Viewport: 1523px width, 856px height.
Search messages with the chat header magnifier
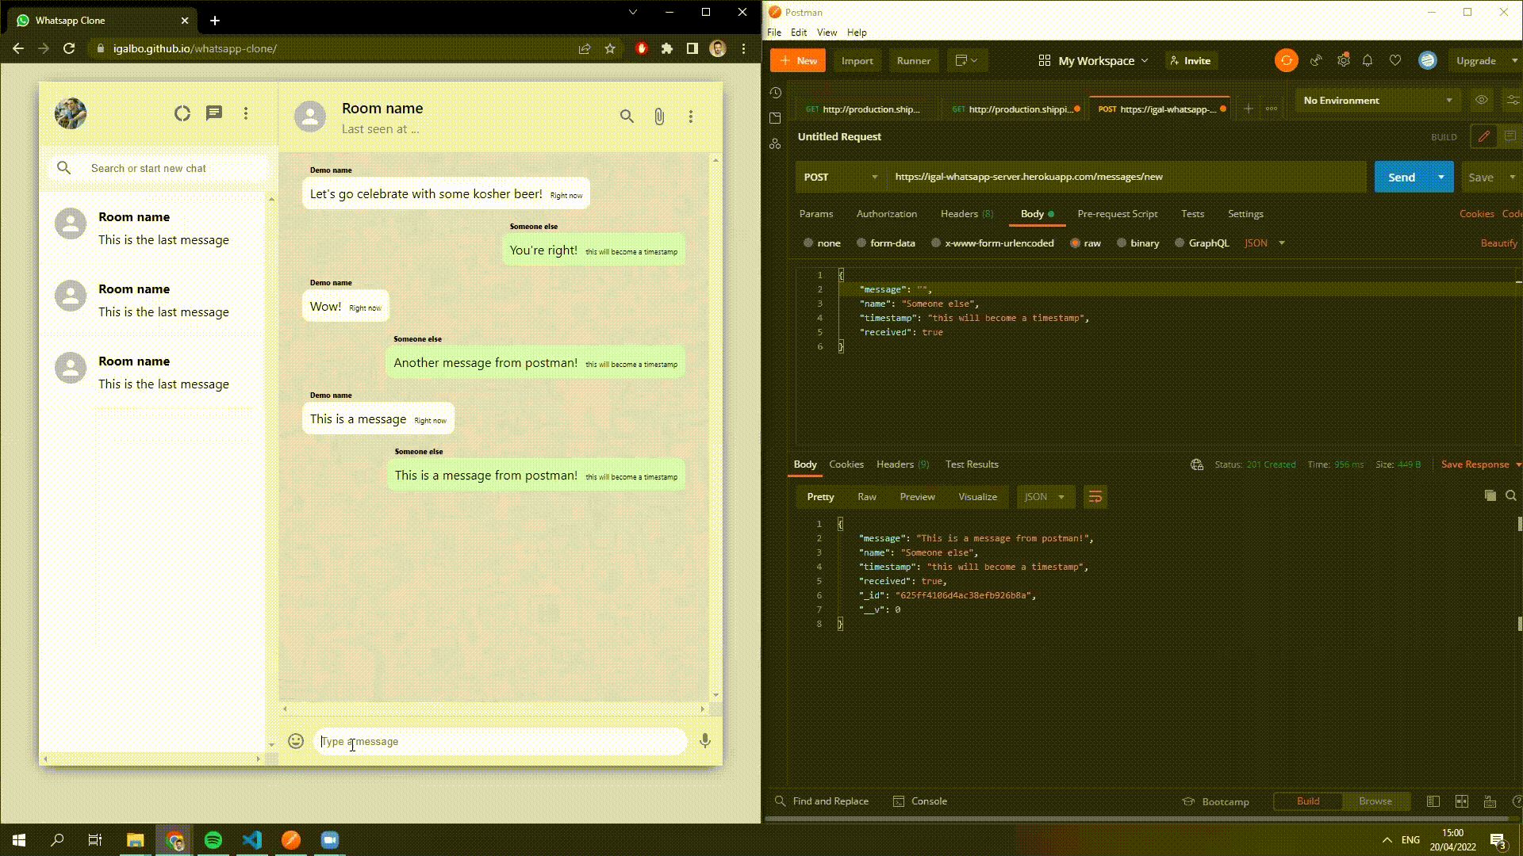coord(627,117)
